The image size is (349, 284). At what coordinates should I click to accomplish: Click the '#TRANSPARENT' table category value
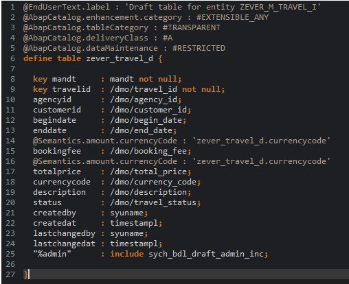coord(192,27)
